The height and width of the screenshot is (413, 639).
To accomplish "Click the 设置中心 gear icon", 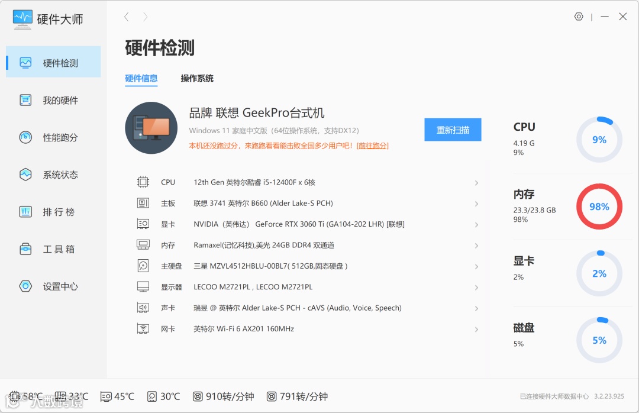I will (25, 286).
